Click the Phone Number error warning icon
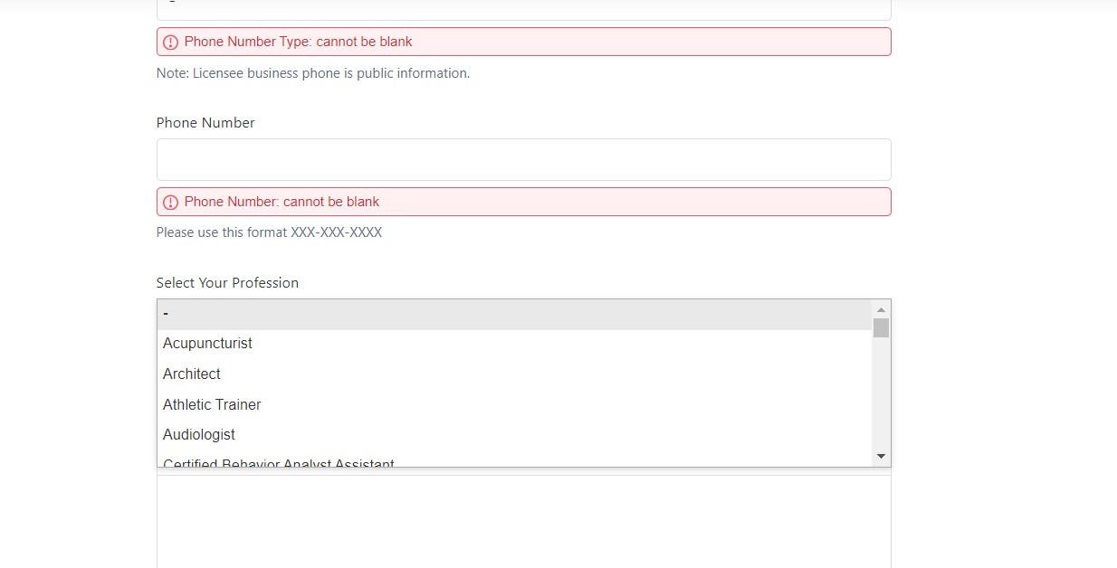1117x568 pixels. coord(170,203)
